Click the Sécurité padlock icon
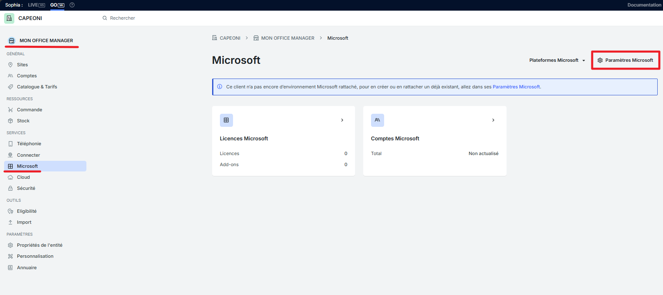This screenshot has height=295, width=663. [11, 188]
